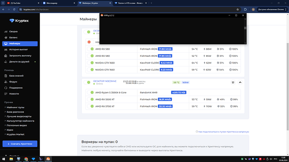Click the Скачать Криптекс download button
Viewport: 289px width, 162px height.
point(20,144)
